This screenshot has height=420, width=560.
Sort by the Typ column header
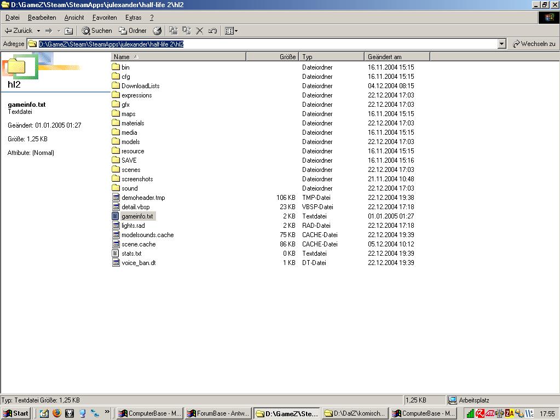coord(331,57)
